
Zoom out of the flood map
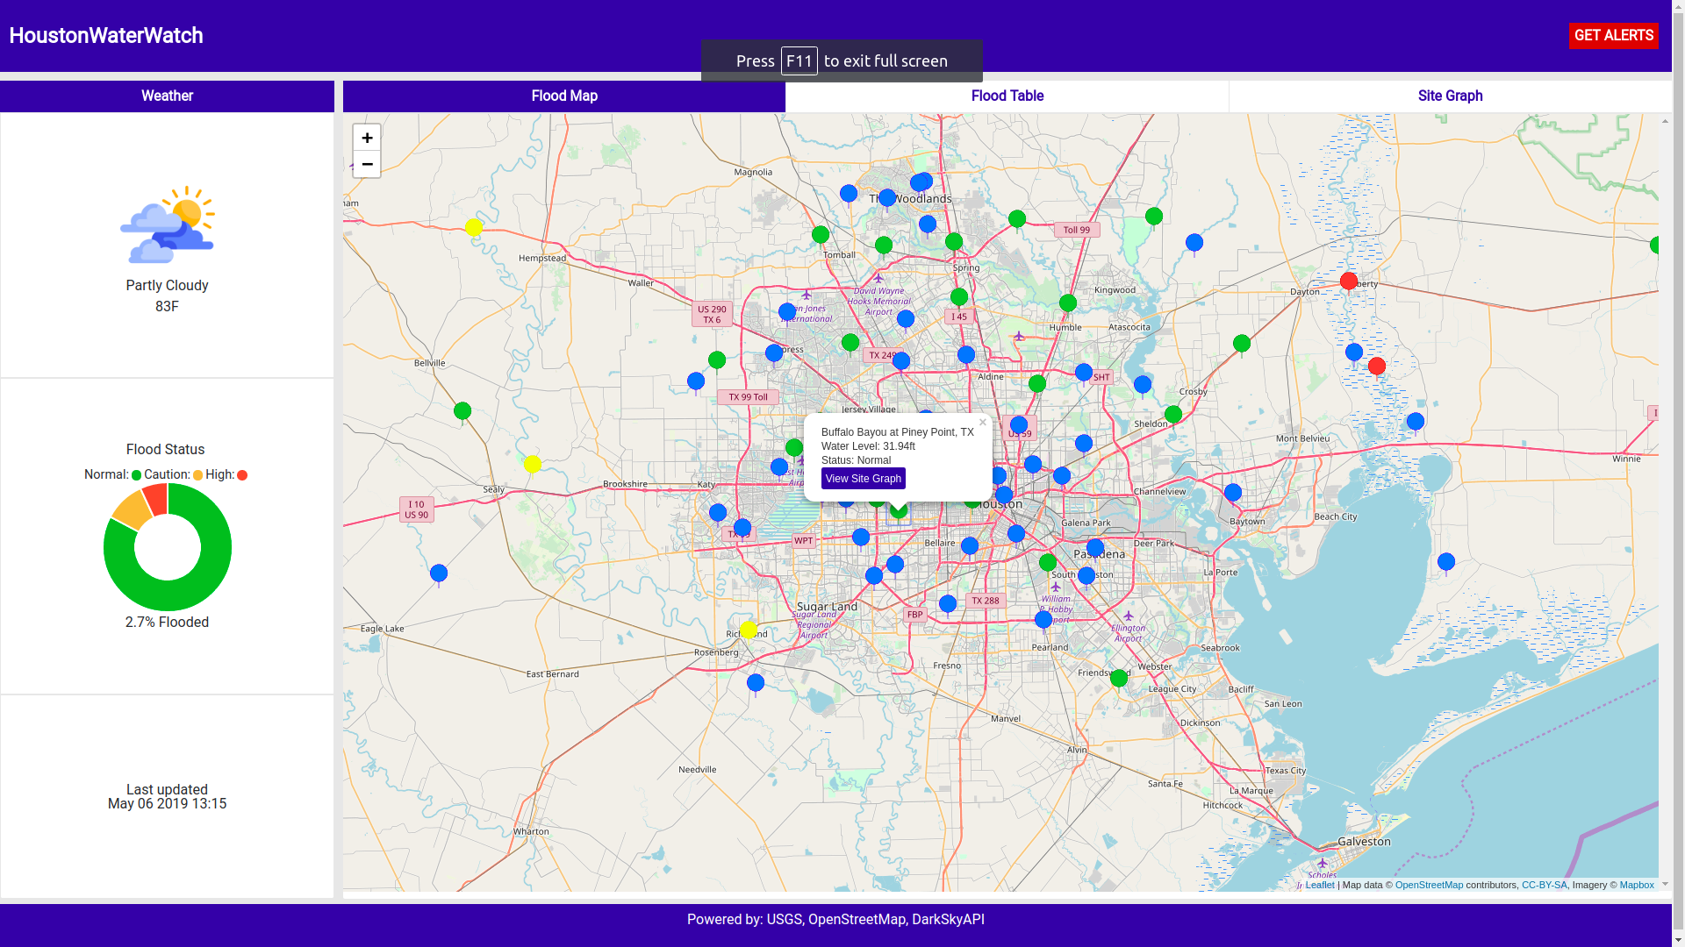[367, 164]
